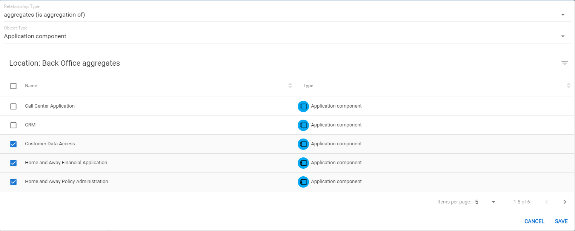This screenshot has width=575, height=231.
Task: Click the filter list icon
Action: click(x=564, y=63)
